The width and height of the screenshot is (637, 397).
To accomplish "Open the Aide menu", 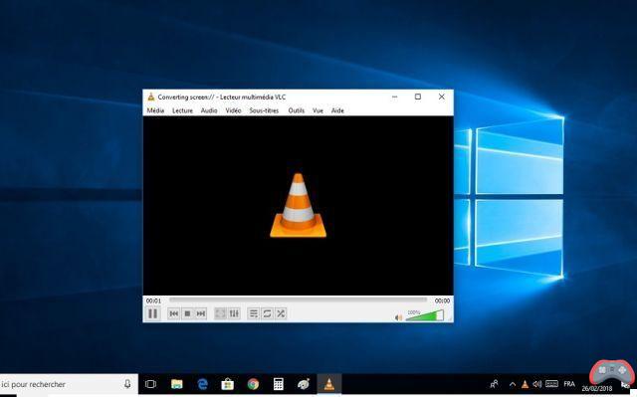I will tap(337, 110).
